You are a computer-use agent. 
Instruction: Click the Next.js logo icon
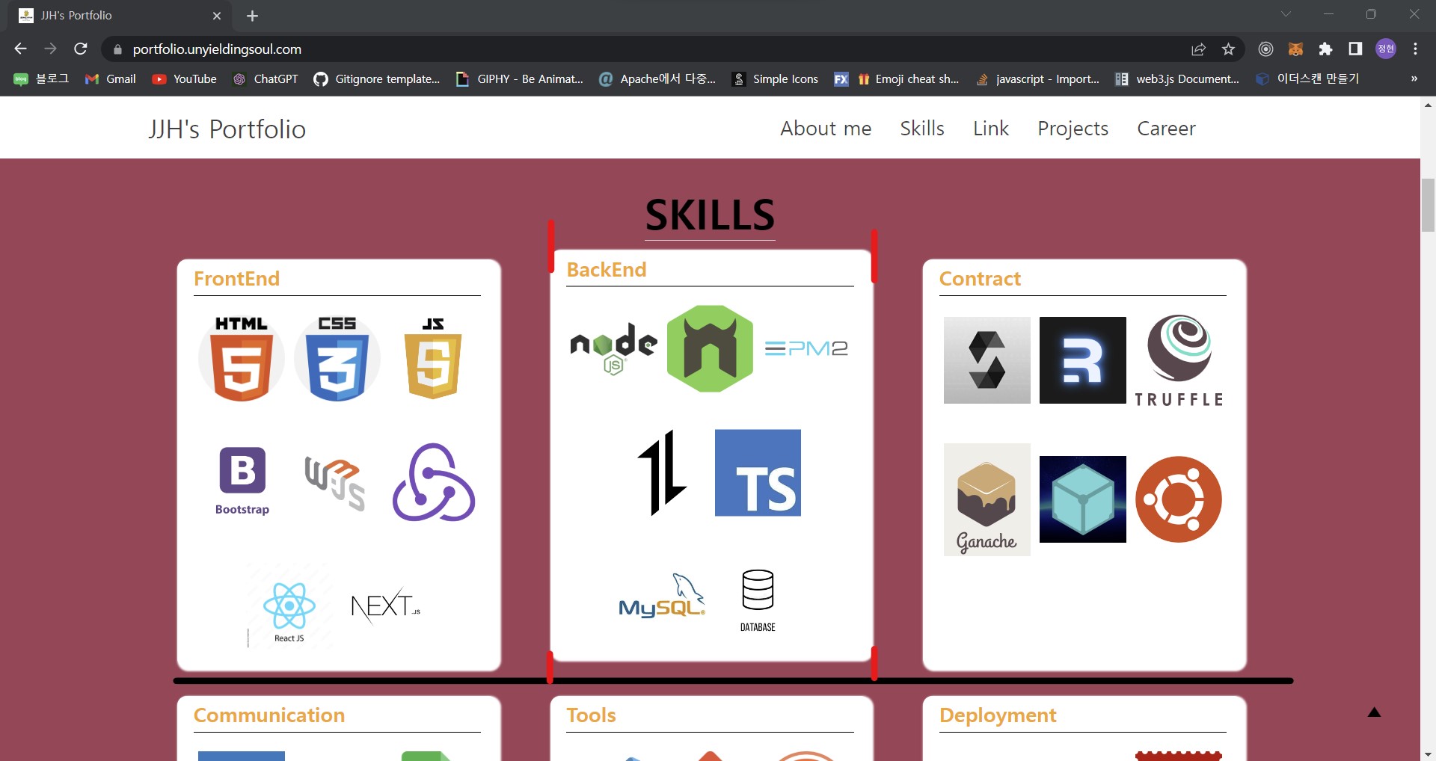(385, 606)
